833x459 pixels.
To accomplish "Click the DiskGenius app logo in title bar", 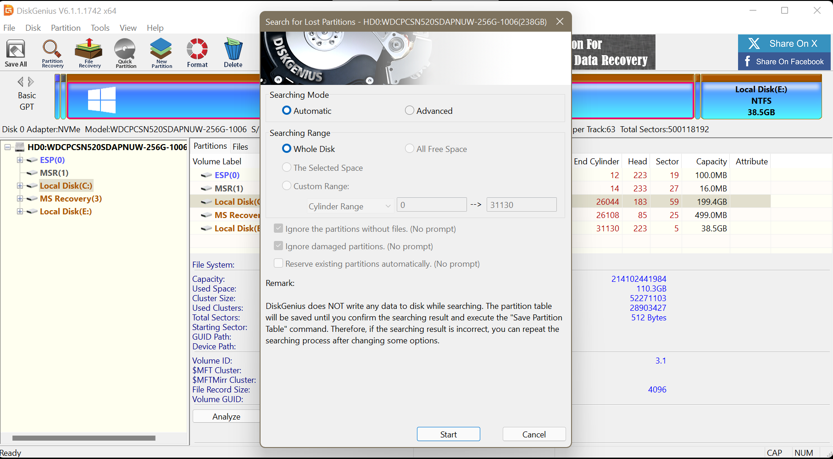I will coord(8,10).
